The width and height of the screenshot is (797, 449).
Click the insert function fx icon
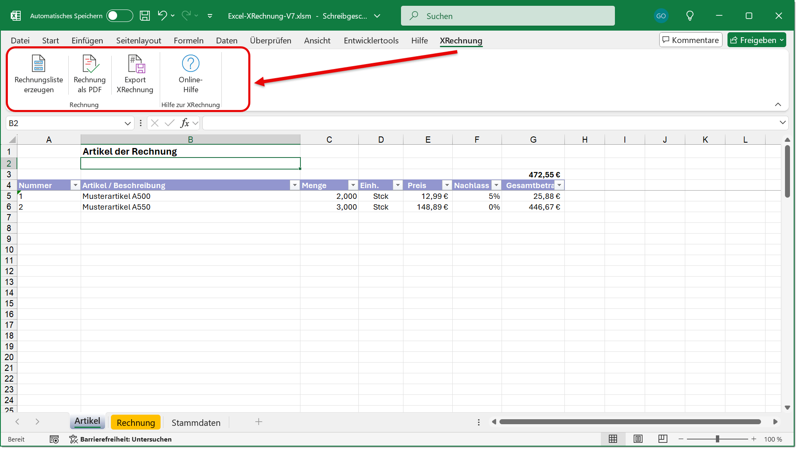(x=185, y=123)
